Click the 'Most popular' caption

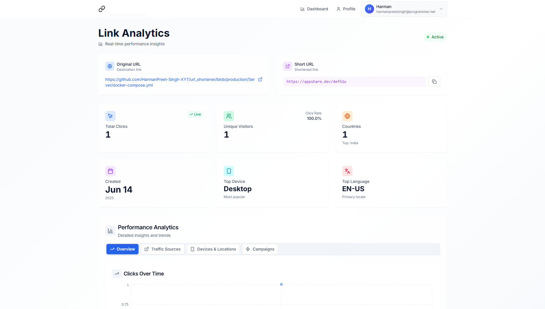[234, 197]
